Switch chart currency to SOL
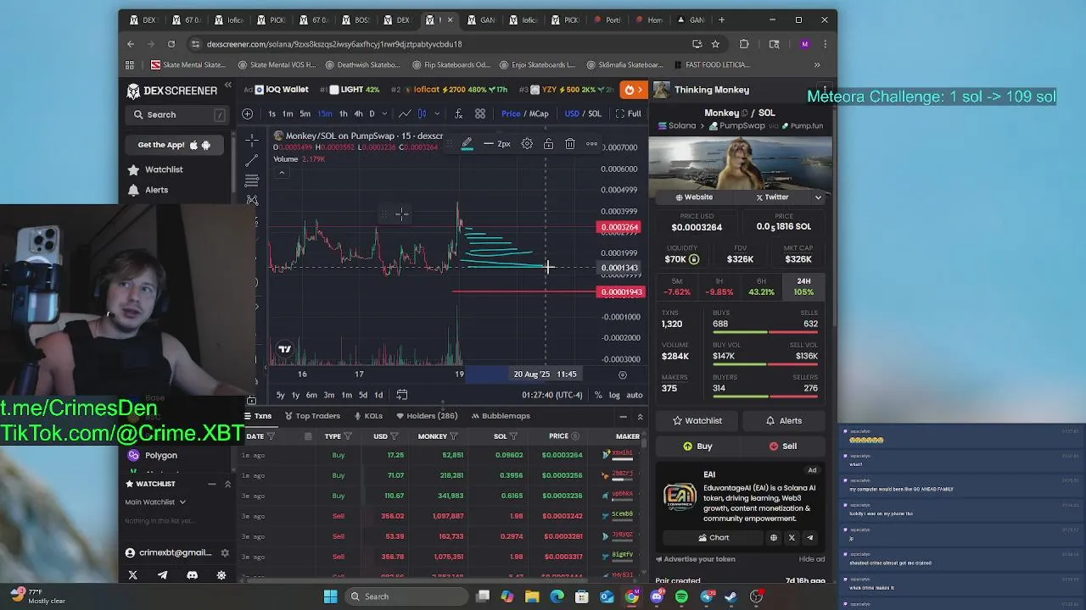Screen dimensions: 1086x610 [x=595, y=114]
